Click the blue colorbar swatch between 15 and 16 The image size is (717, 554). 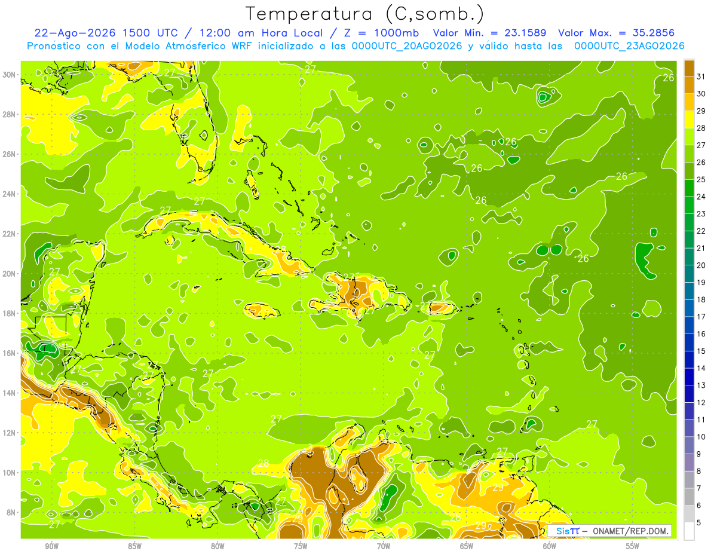[x=689, y=342]
